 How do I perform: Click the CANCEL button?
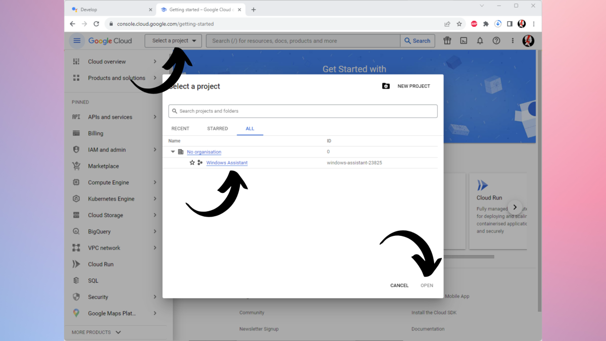click(399, 285)
